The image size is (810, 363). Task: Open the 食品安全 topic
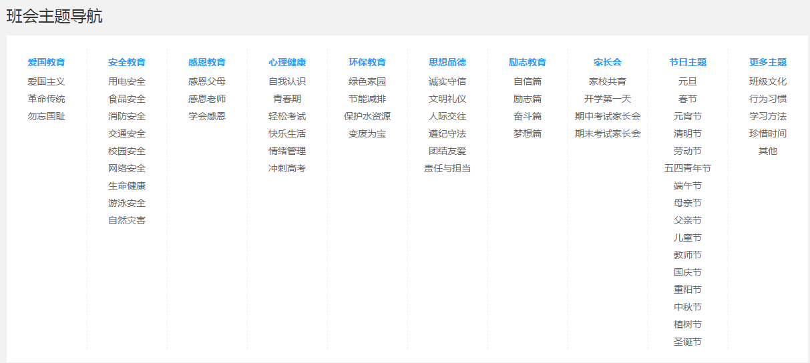[127, 99]
